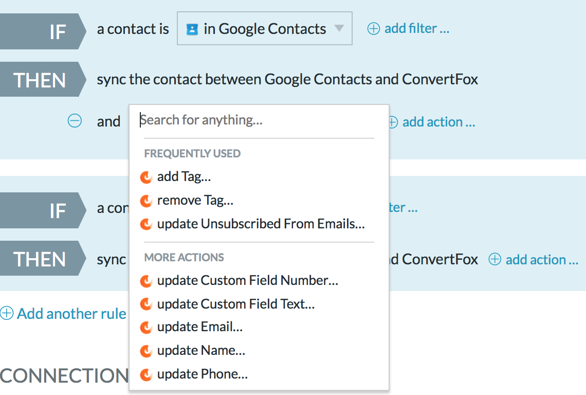Click the partially hidden filter link in second rule
Viewport: 586px width, 395px height.
tap(403, 207)
